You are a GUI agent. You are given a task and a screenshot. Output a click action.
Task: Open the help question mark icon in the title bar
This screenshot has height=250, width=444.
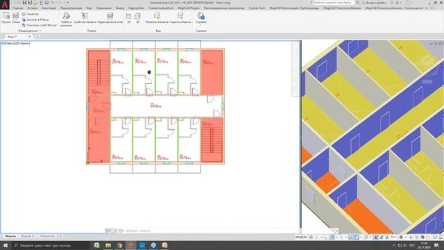[x=408, y=3]
